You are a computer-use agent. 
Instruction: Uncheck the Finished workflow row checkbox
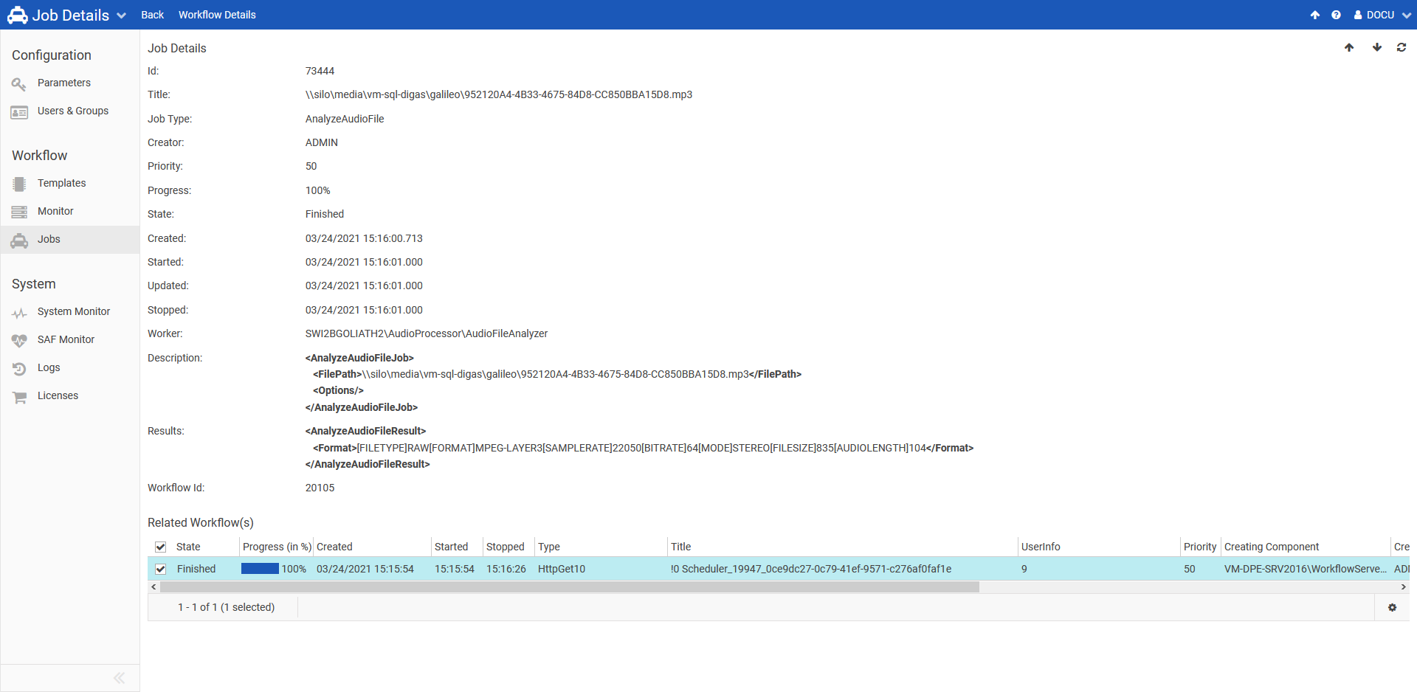[160, 569]
